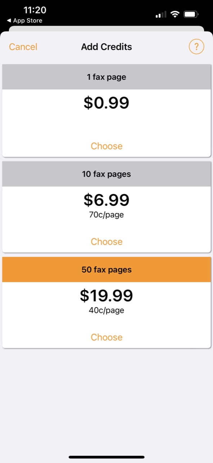Select the orange 50 fax pages header

click(x=107, y=270)
